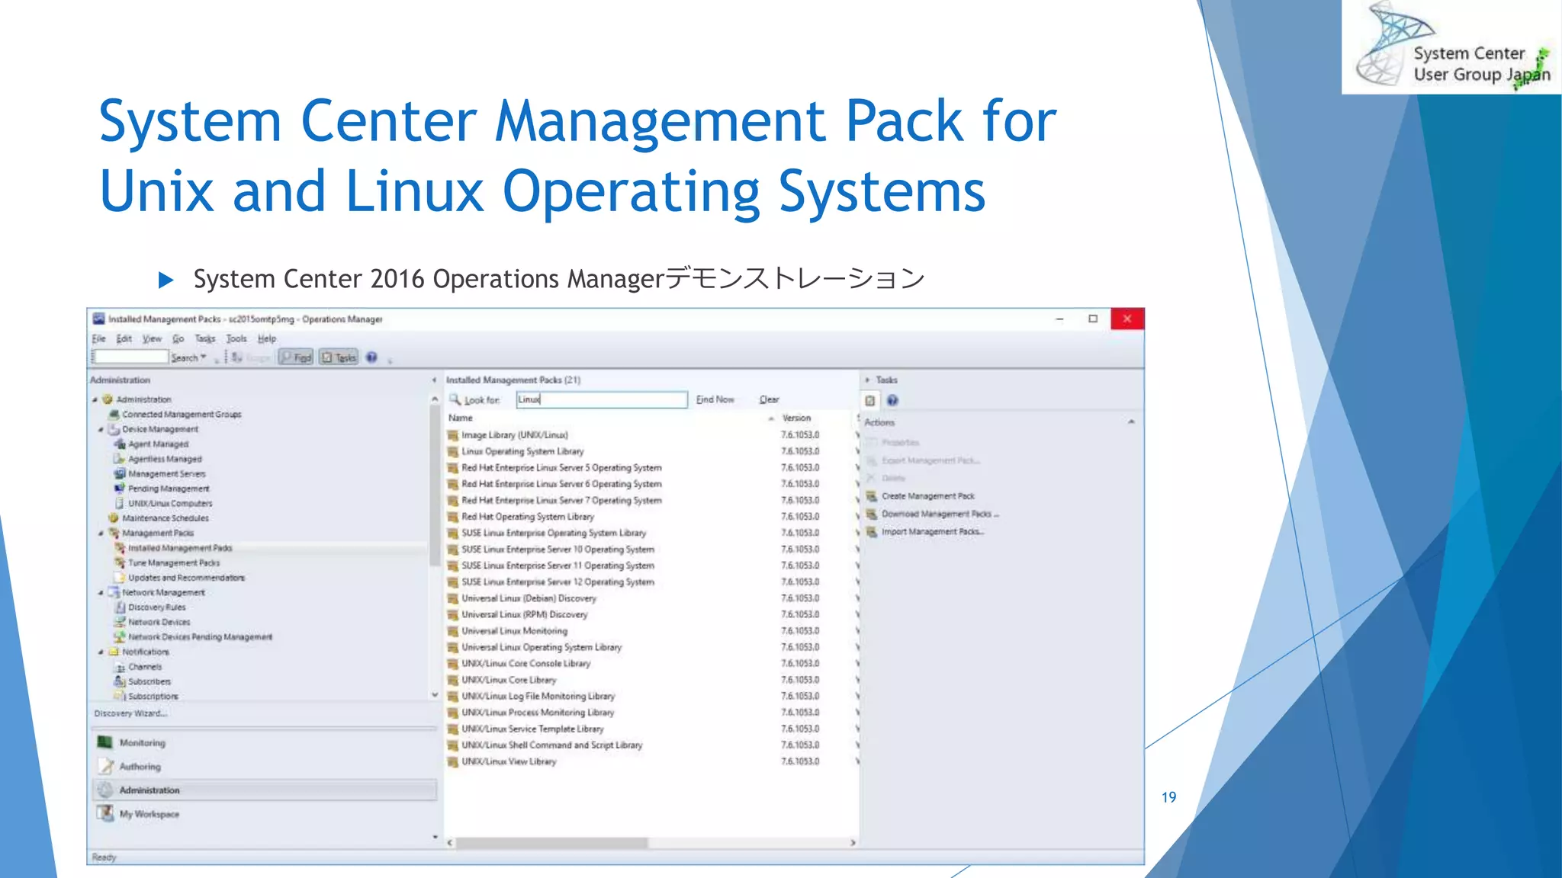Collapse the Notifications tree node
The width and height of the screenshot is (1562, 878).
click(101, 652)
